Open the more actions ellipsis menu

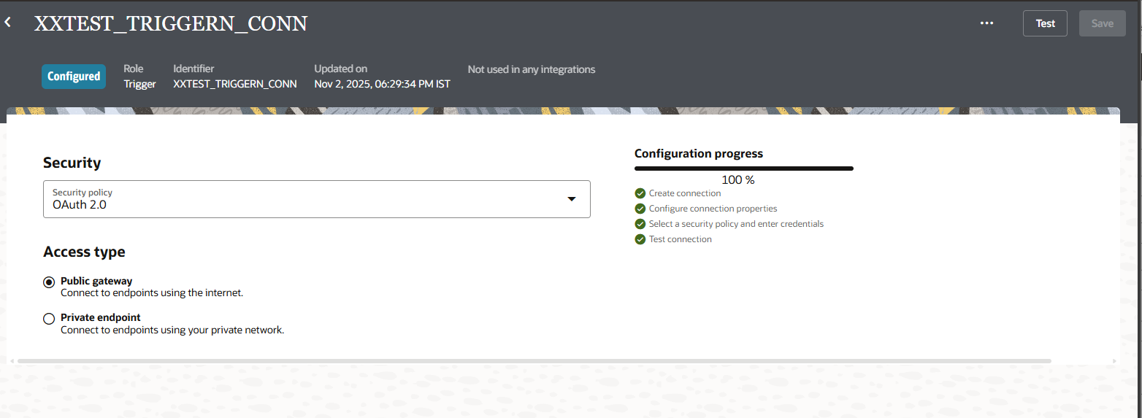986,23
